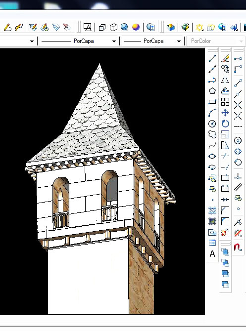
Task: Activate Extension object snap
Action: tap(238, 126)
